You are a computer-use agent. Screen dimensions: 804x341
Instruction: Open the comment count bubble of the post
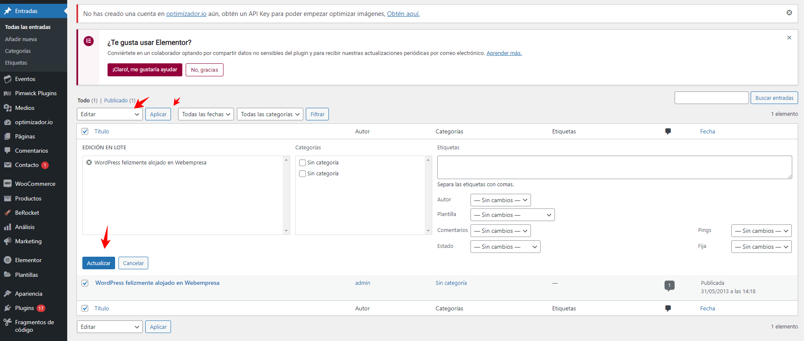click(x=670, y=286)
